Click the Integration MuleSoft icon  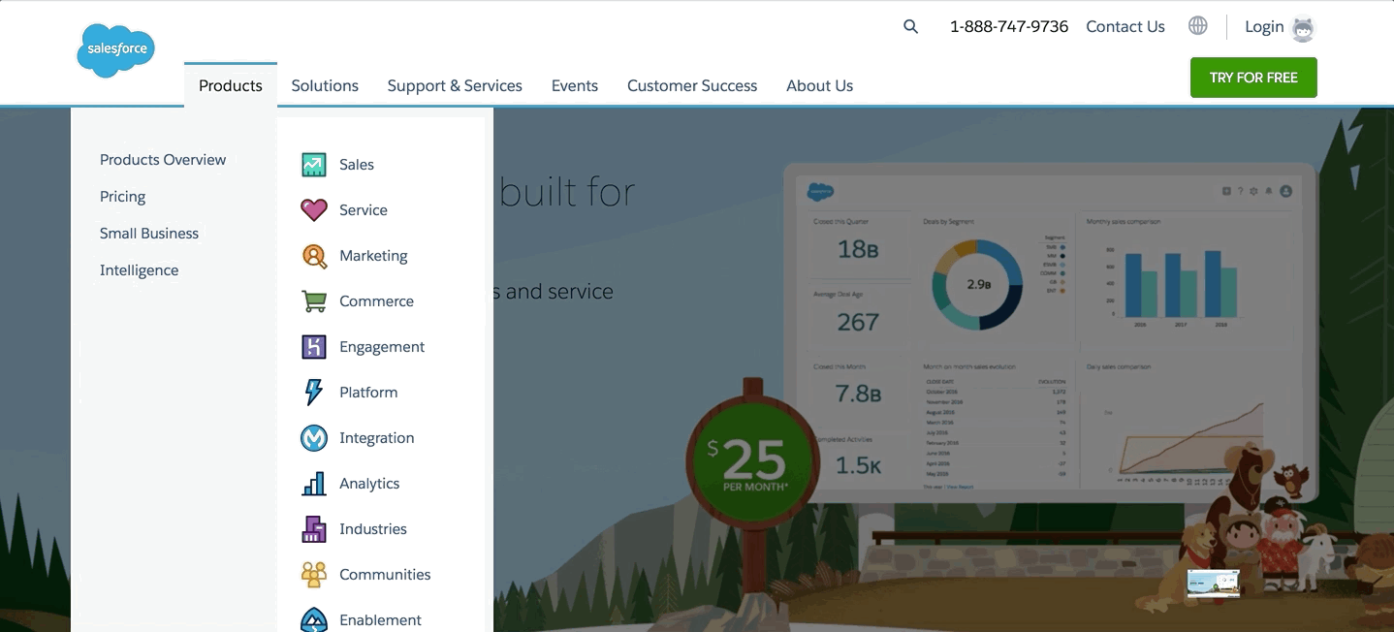tap(314, 438)
